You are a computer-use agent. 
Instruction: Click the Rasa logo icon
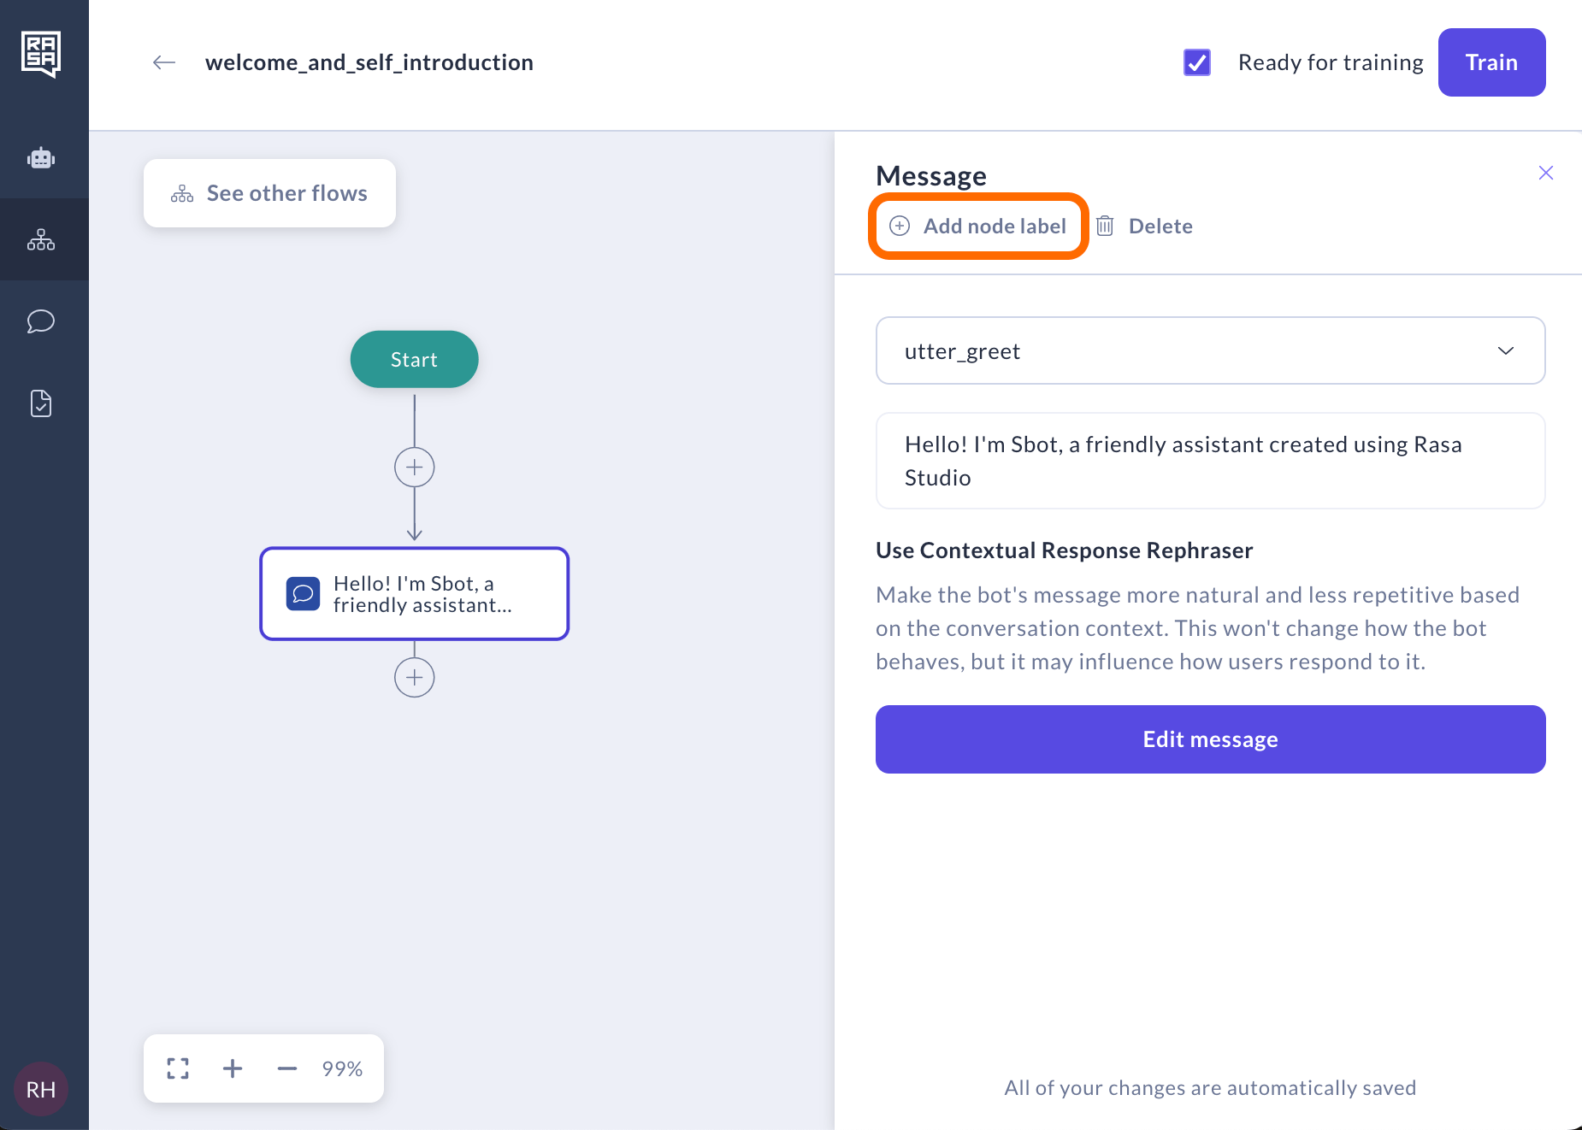pyautogui.click(x=41, y=54)
